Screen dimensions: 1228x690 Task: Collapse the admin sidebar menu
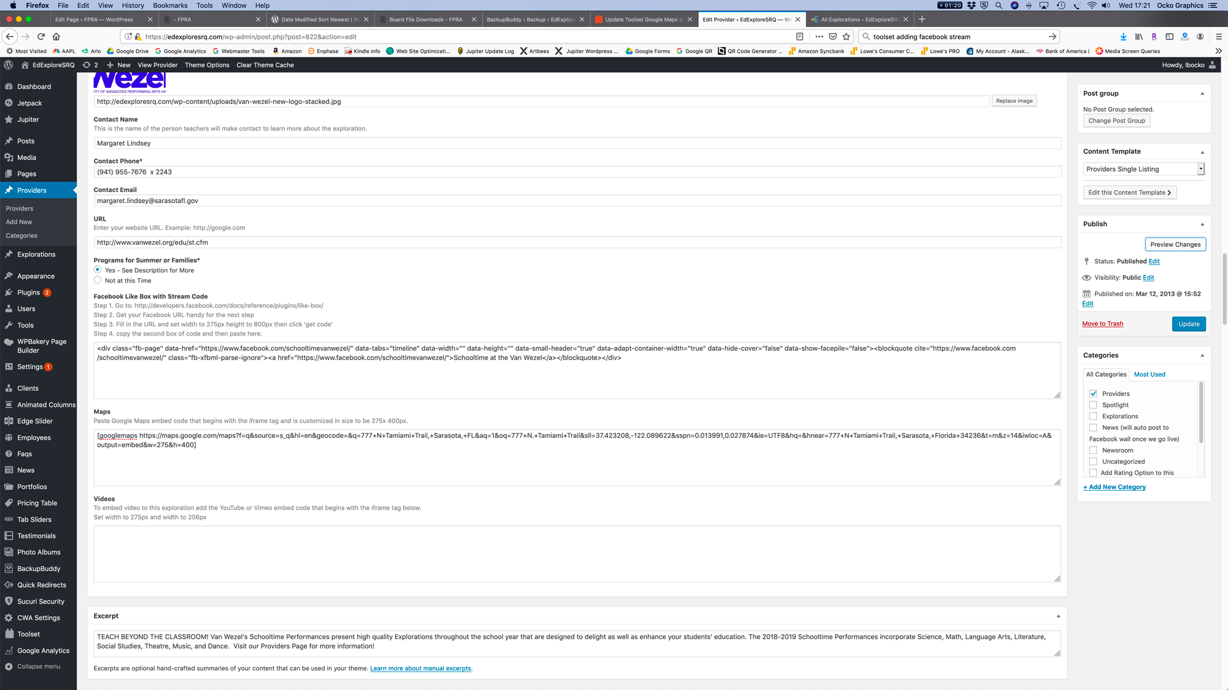click(38, 667)
